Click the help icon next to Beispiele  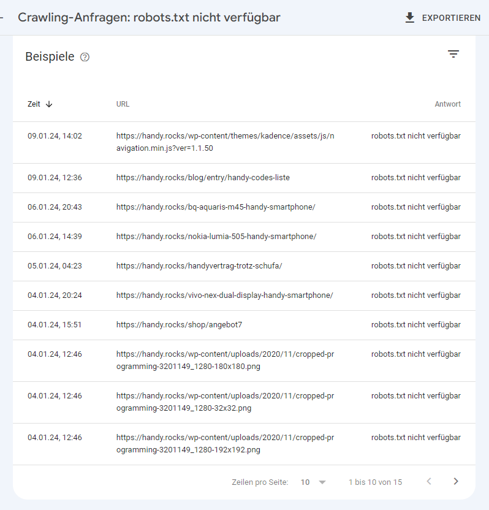[85, 57]
